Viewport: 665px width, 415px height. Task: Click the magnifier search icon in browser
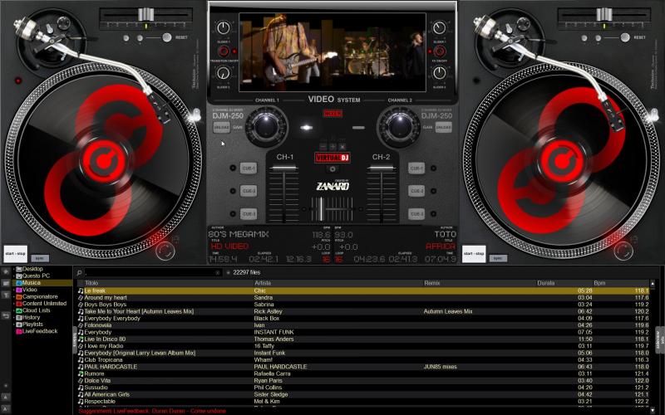pyautogui.click(x=80, y=272)
